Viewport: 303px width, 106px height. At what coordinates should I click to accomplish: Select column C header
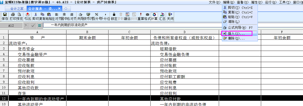129,32
